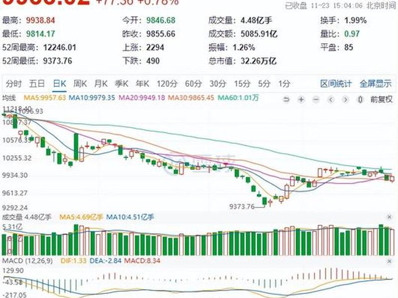
Task: Click the 52周最高 12246.01 value
Action: tap(60, 47)
